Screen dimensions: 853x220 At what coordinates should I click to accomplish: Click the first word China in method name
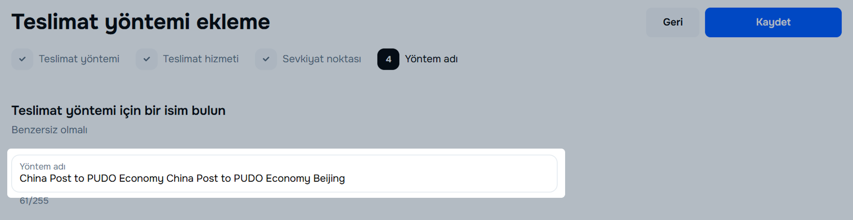coord(33,179)
